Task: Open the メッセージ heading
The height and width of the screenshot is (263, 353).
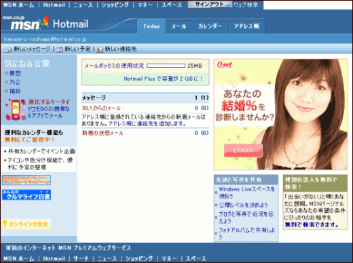Action: click(94, 98)
